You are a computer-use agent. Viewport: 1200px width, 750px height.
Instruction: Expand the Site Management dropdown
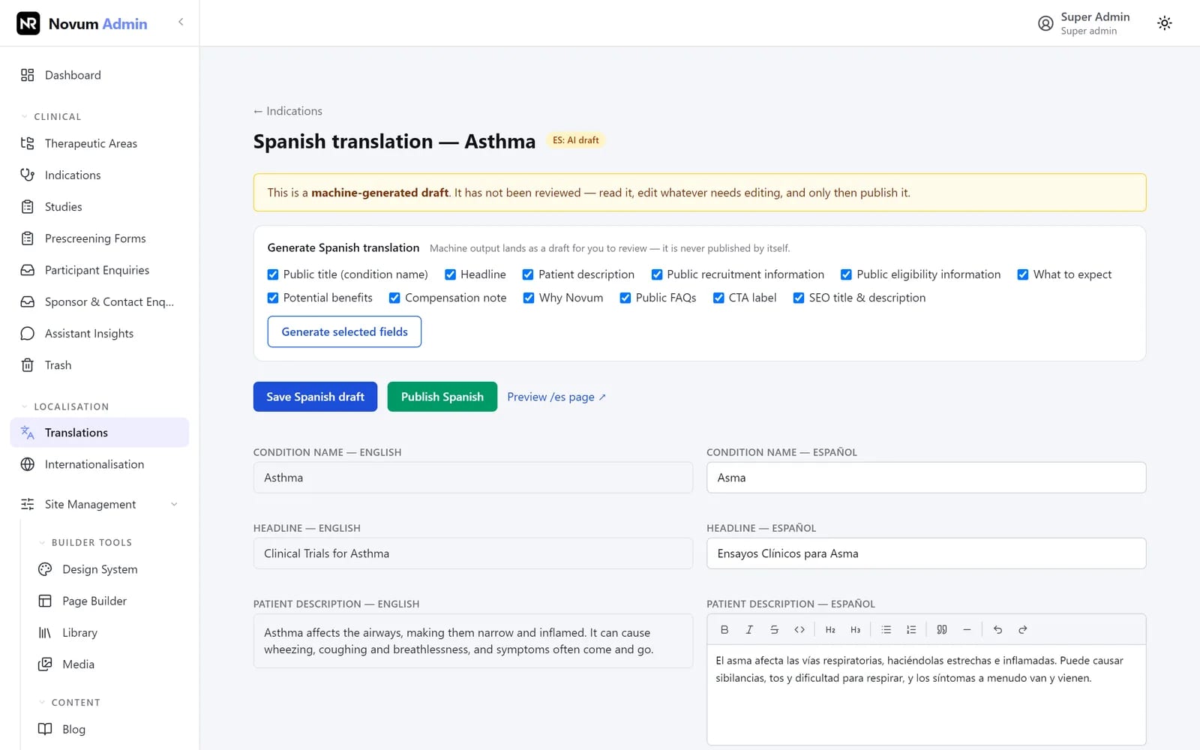point(100,505)
